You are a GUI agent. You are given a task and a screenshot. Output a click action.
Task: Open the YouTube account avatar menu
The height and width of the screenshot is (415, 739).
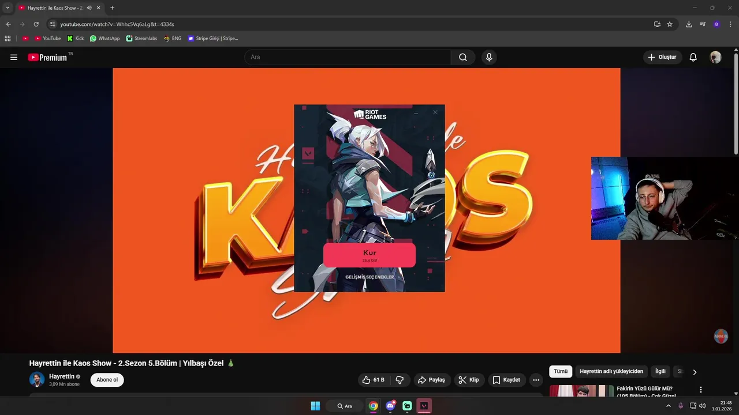click(715, 57)
